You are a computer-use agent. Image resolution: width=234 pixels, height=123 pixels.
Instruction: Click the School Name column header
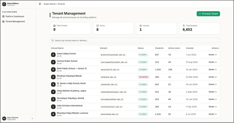pos(57,48)
